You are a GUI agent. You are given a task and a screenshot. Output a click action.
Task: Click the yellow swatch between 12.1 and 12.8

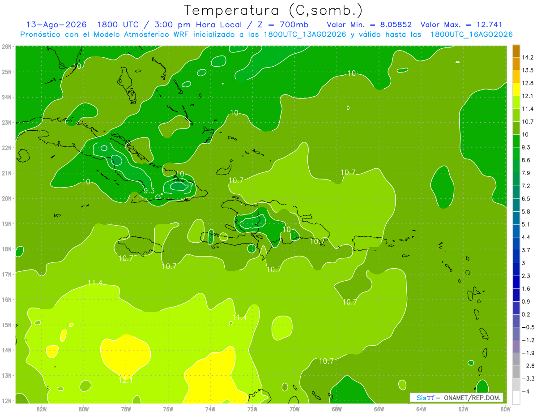pyautogui.click(x=516, y=90)
